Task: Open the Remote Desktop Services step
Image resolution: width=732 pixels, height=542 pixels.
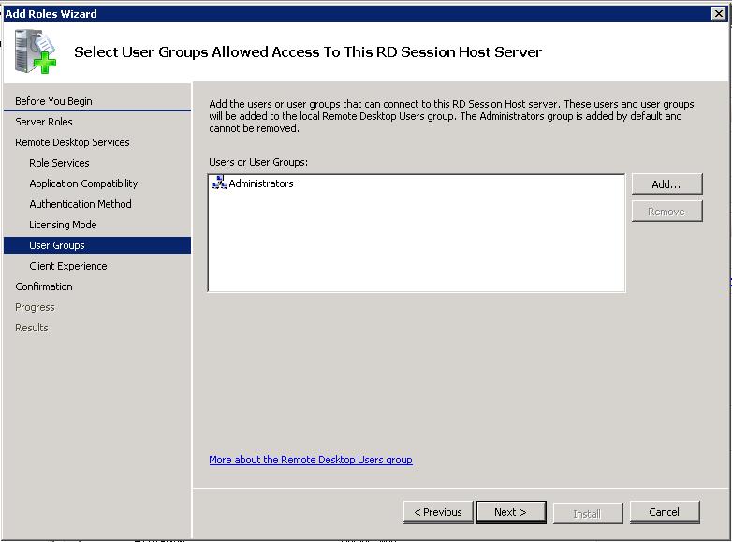Action: 72,142
